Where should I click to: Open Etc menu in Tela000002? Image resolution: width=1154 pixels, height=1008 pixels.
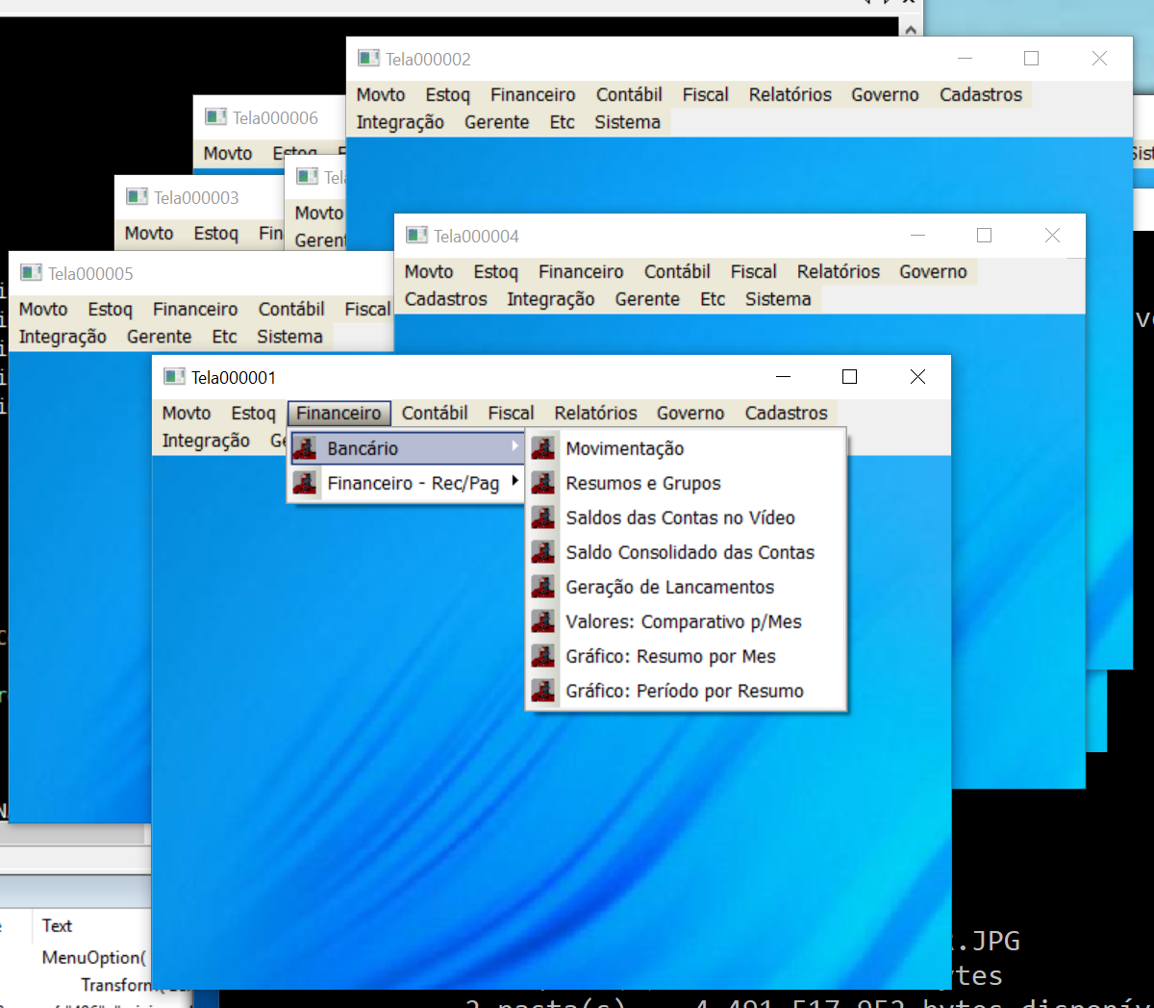(x=562, y=122)
